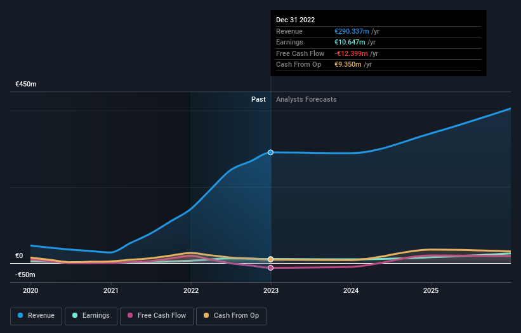Click the orange Cash From Op data point
This screenshot has height=333, width=521.
[x=270, y=259]
